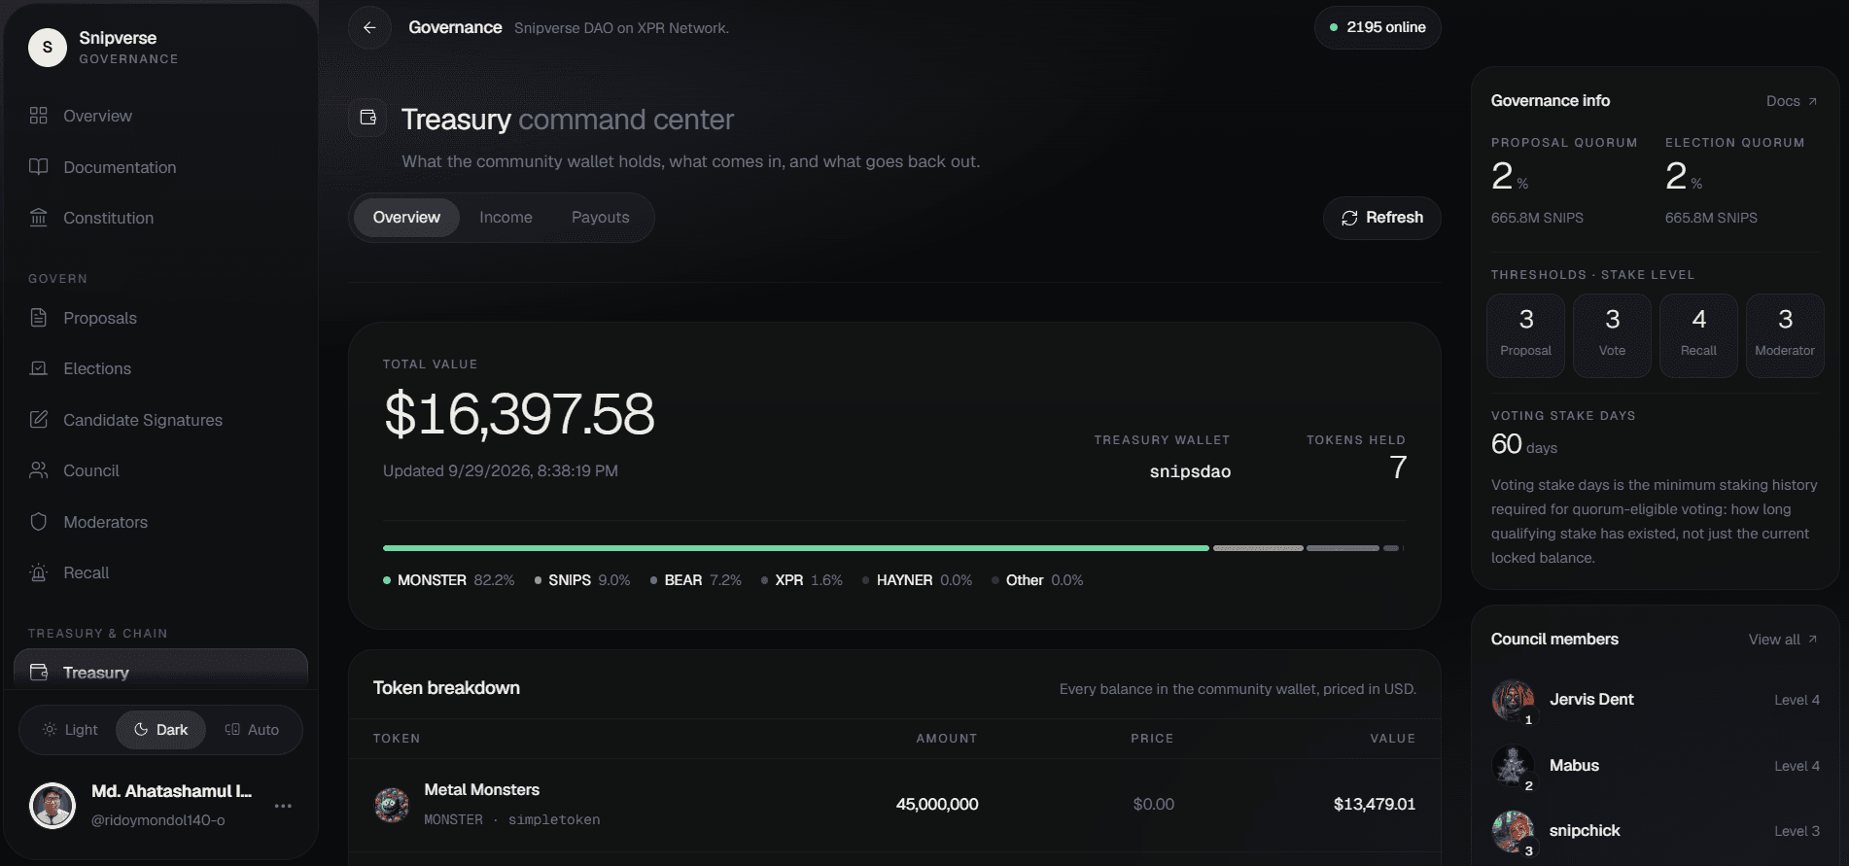Select the Overview tab in Treasury
Image resolution: width=1849 pixels, height=866 pixels.
coord(406,218)
